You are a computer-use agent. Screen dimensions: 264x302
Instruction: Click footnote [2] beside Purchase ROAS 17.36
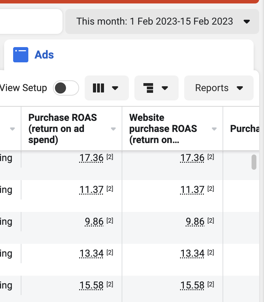click(110, 157)
